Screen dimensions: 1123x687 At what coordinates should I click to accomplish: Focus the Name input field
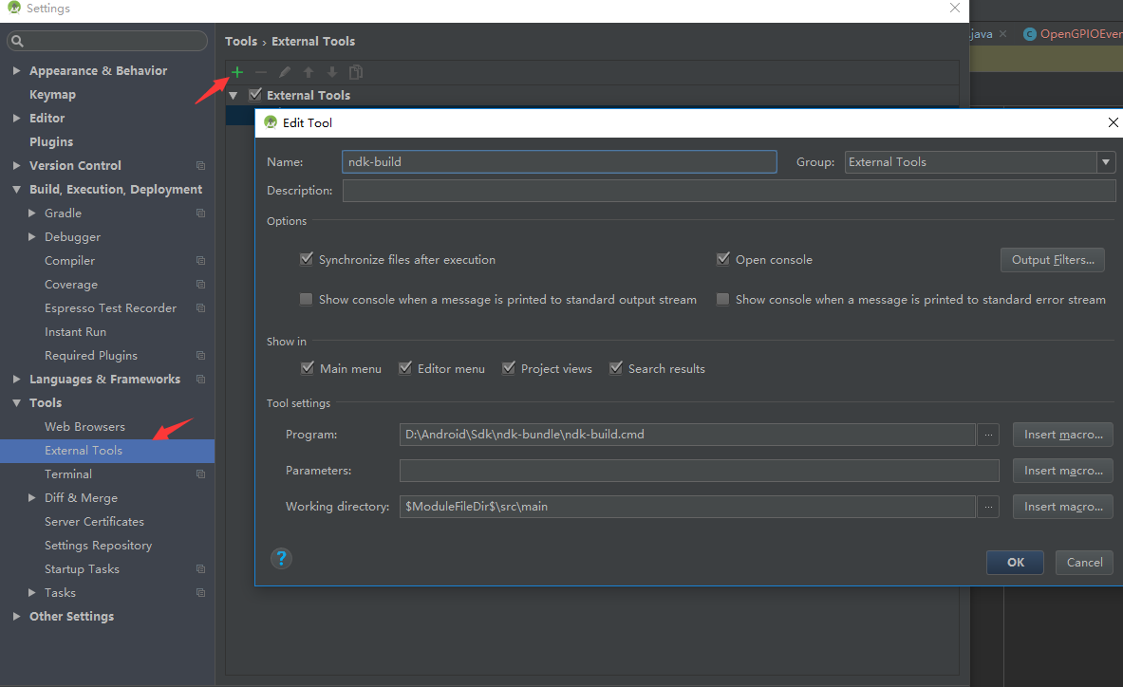[559, 161]
